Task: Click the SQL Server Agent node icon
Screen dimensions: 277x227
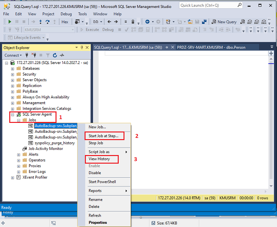Action: coord(18,114)
